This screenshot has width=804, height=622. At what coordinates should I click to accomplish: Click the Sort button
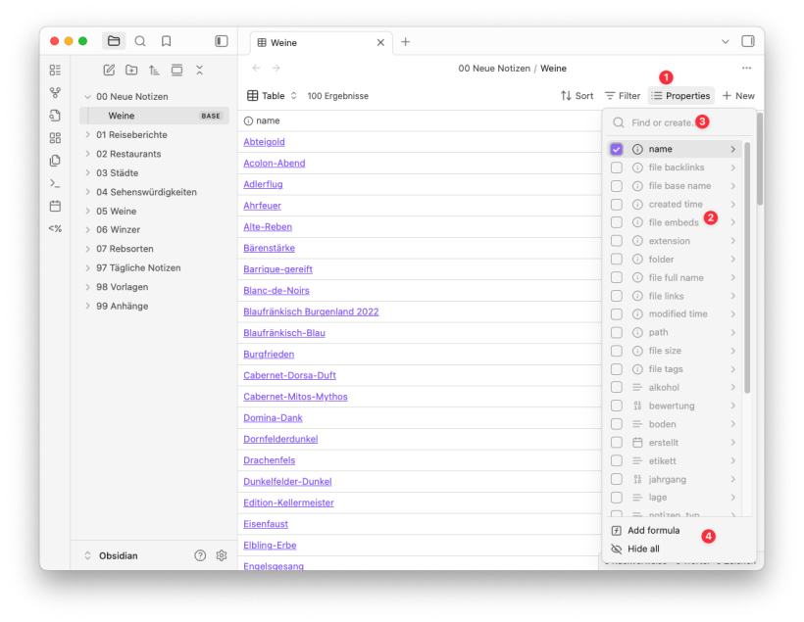click(x=577, y=96)
